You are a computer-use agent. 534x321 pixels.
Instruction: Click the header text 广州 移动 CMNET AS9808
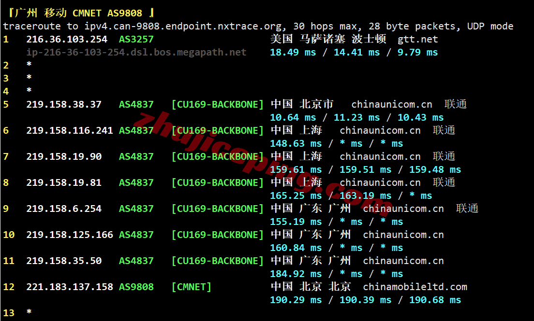(79, 13)
